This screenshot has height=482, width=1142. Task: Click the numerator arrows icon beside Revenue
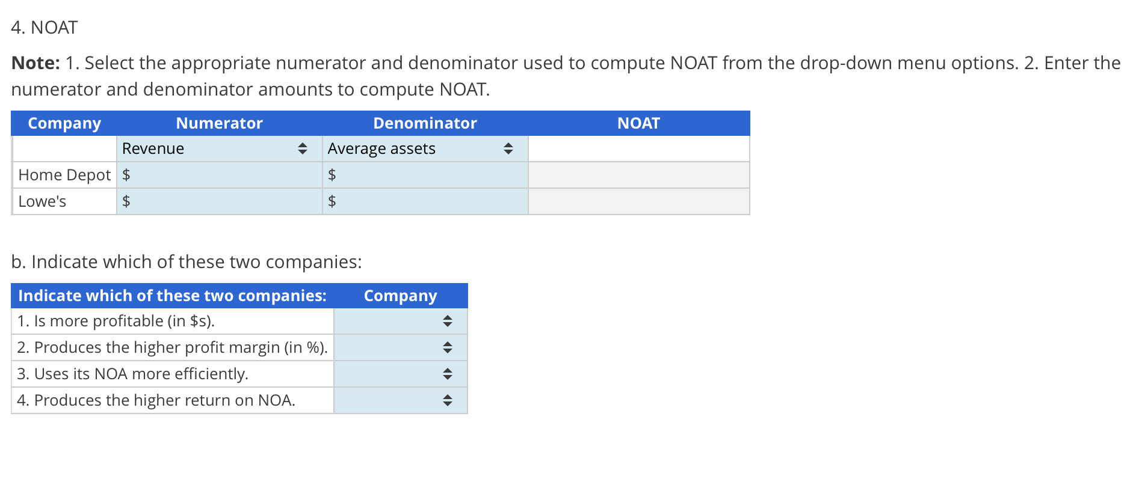(x=303, y=148)
